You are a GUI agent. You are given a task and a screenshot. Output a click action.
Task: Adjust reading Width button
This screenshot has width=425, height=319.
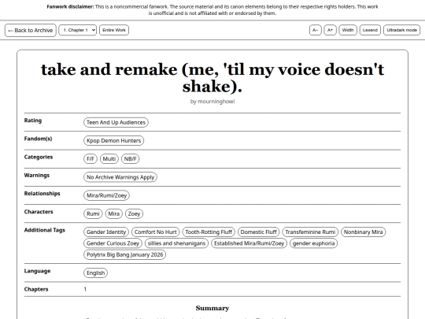(348, 30)
